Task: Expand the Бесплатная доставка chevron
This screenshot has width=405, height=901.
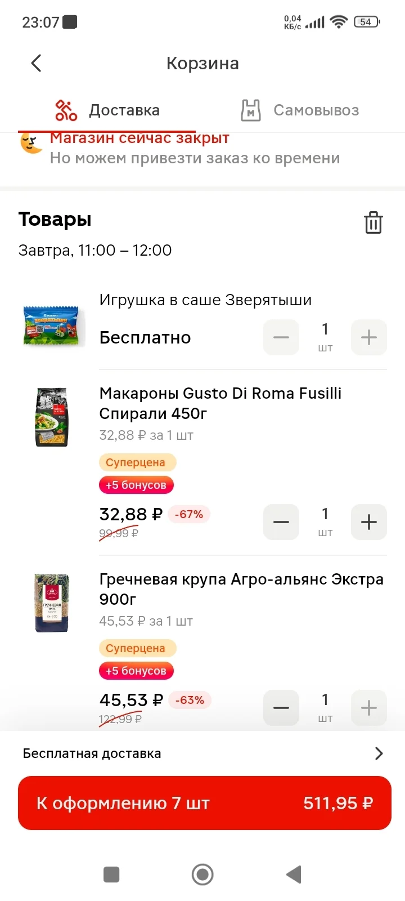Action: 379,753
